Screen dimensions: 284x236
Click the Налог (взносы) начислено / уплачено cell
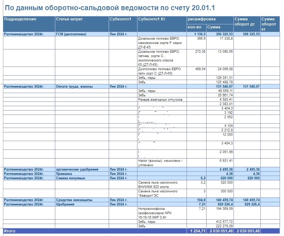[160, 163]
